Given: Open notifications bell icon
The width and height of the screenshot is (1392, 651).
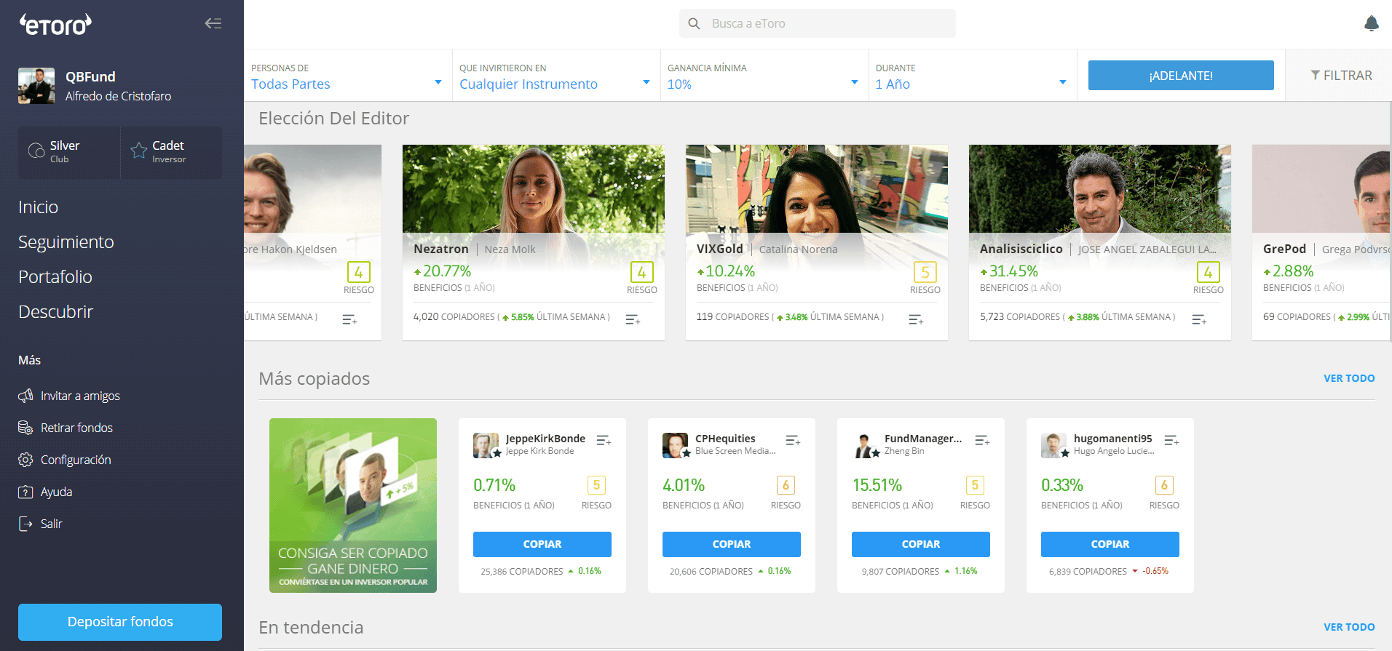Looking at the screenshot, I should pos(1371,23).
